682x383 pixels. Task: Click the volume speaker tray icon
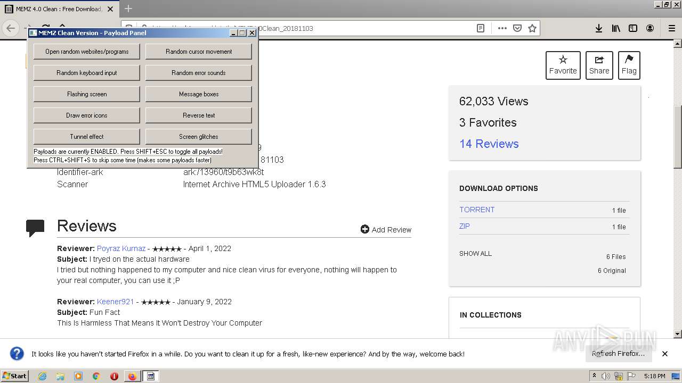(606, 376)
